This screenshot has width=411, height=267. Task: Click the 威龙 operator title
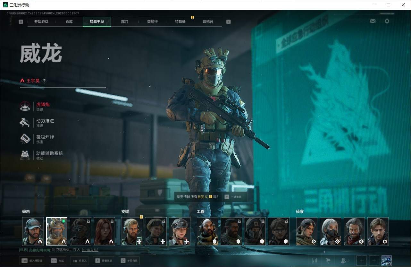tap(41, 54)
